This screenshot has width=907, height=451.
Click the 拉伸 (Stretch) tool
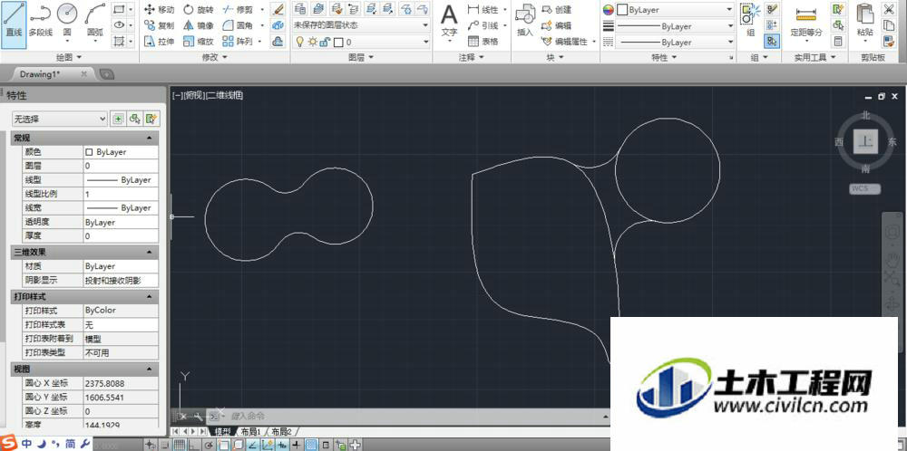point(159,41)
